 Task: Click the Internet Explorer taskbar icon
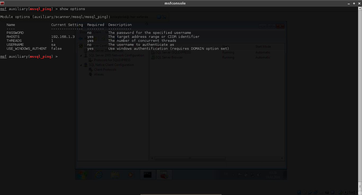99,175
